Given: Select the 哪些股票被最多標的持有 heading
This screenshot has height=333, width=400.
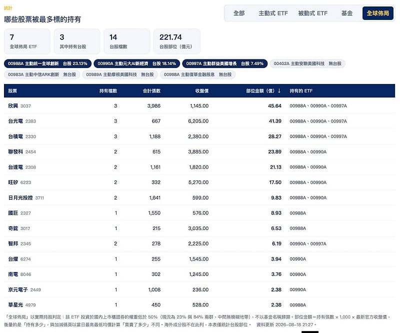Looking at the screenshot, I should tap(42, 19).
